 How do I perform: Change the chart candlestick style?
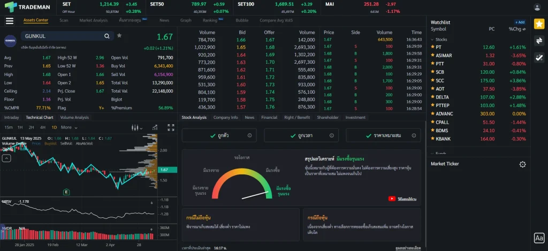pyautogui.click(x=136, y=127)
